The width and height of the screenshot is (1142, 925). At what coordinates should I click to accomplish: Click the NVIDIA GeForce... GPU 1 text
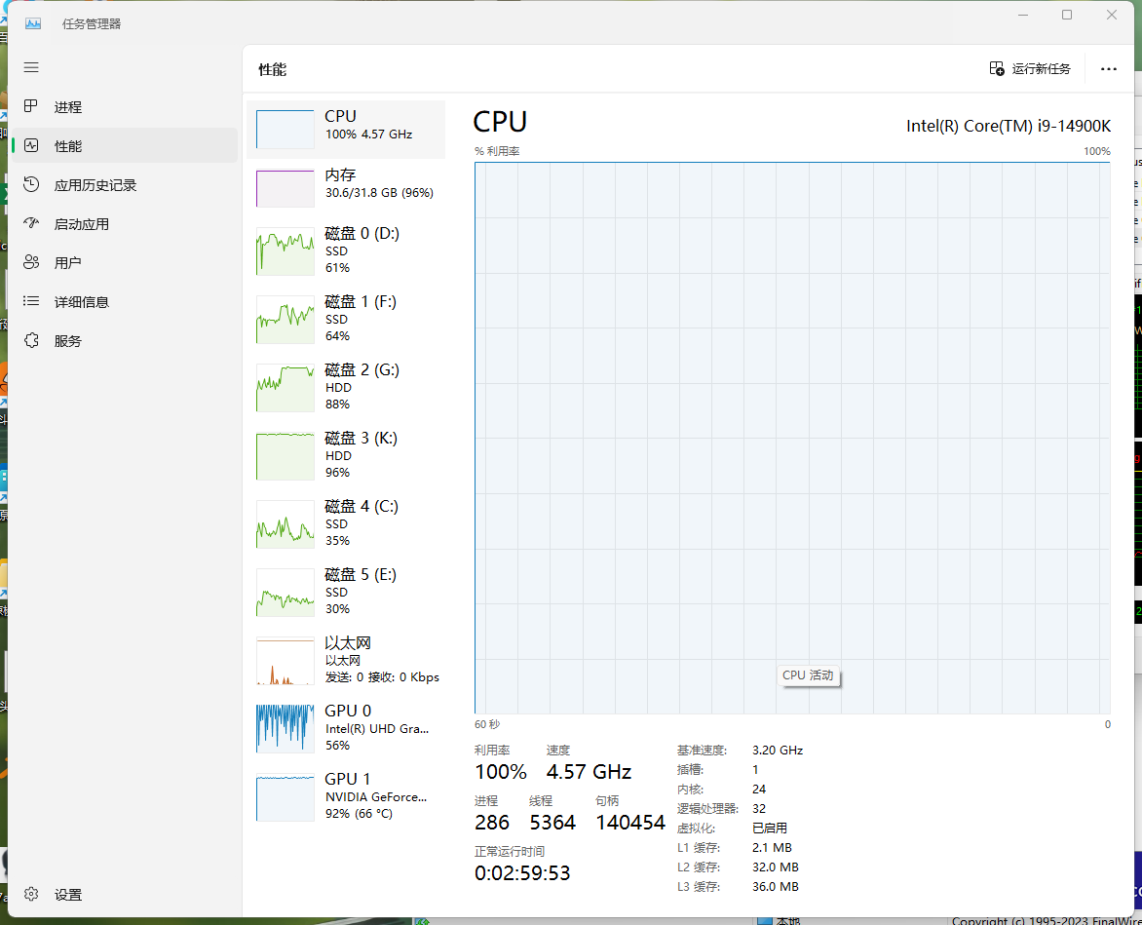click(376, 796)
